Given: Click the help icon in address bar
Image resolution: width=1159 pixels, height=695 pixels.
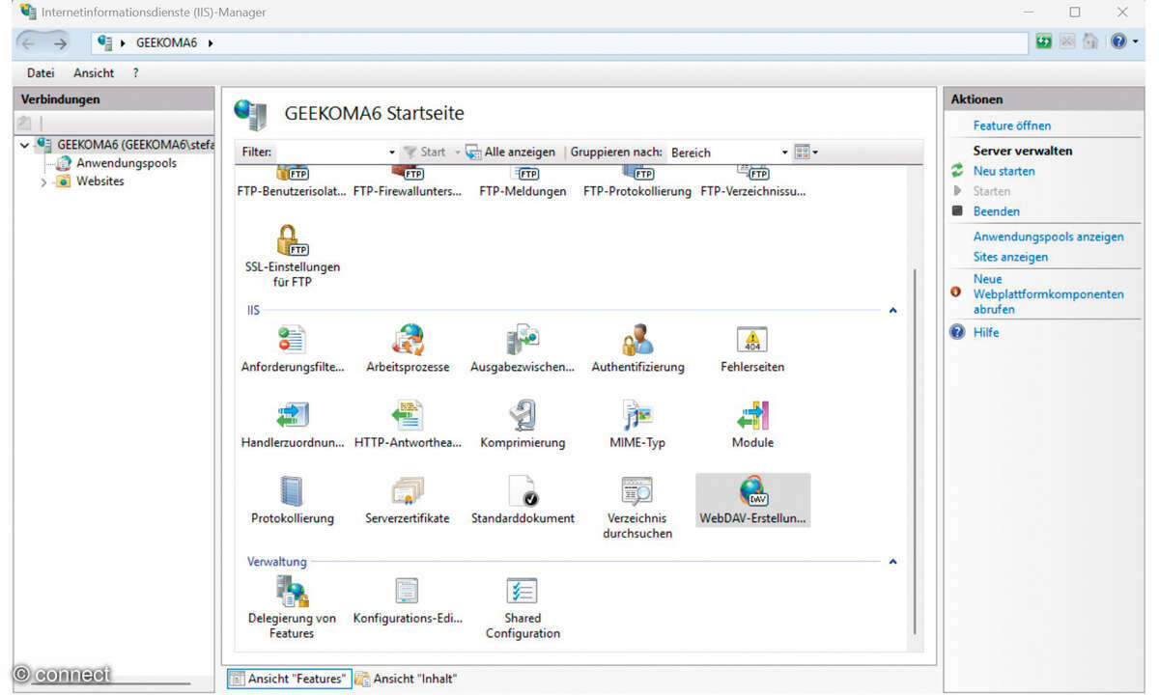Looking at the screenshot, I should [x=1117, y=42].
